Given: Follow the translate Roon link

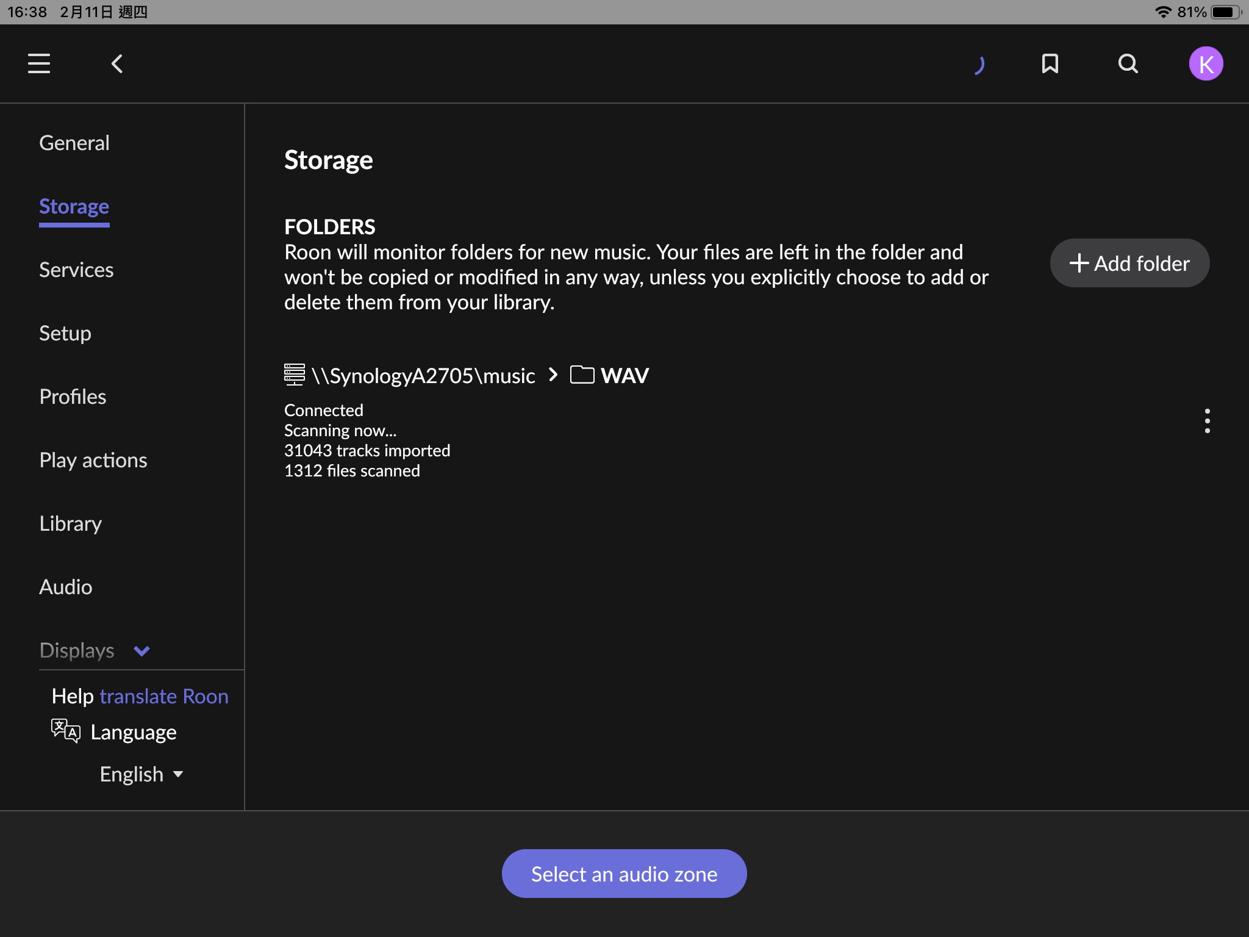Looking at the screenshot, I should [164, 696].
